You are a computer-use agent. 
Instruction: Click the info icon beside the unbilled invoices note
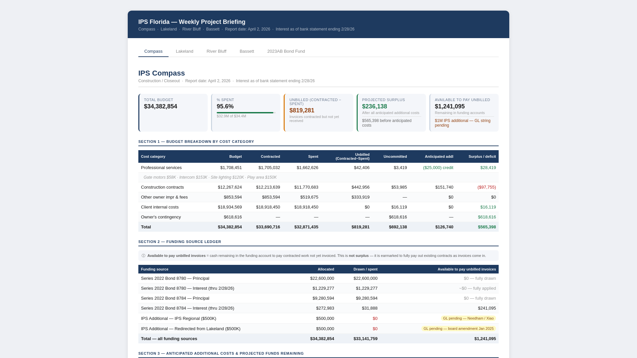coord(143,256)
